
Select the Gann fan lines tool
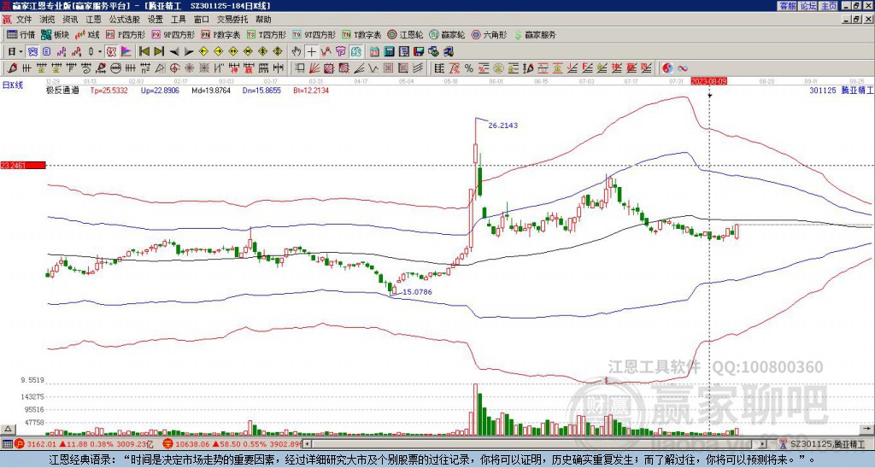pyautogui.click(x=314, y=68)
